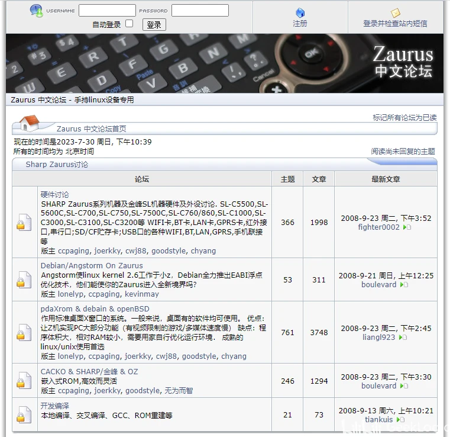Enable the 自动登录 checkbox
450x437 pixels.
pos(129,24)
